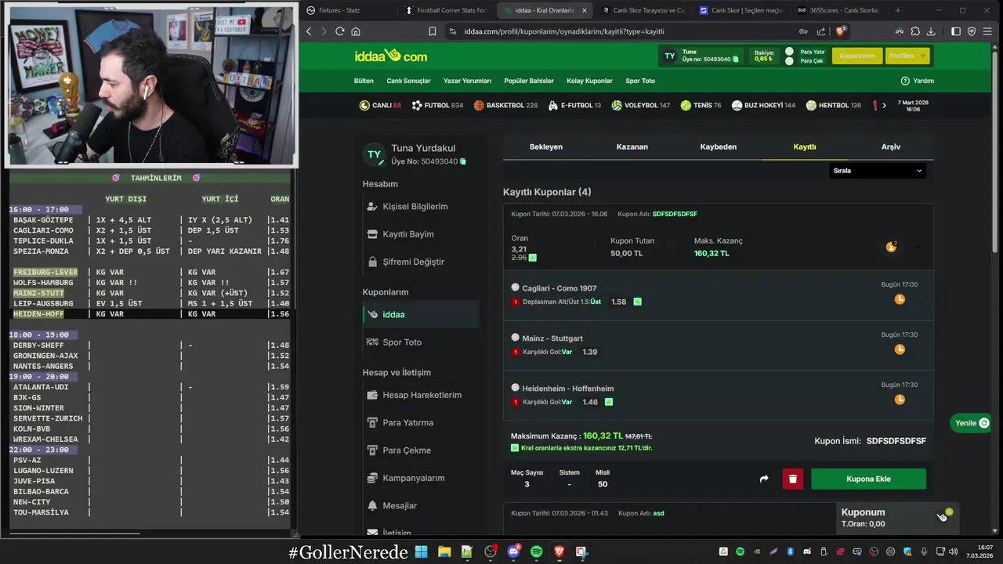Open the Sırala sort dropdown
This screenshot has height=564, width=1003.
[877, 170]
